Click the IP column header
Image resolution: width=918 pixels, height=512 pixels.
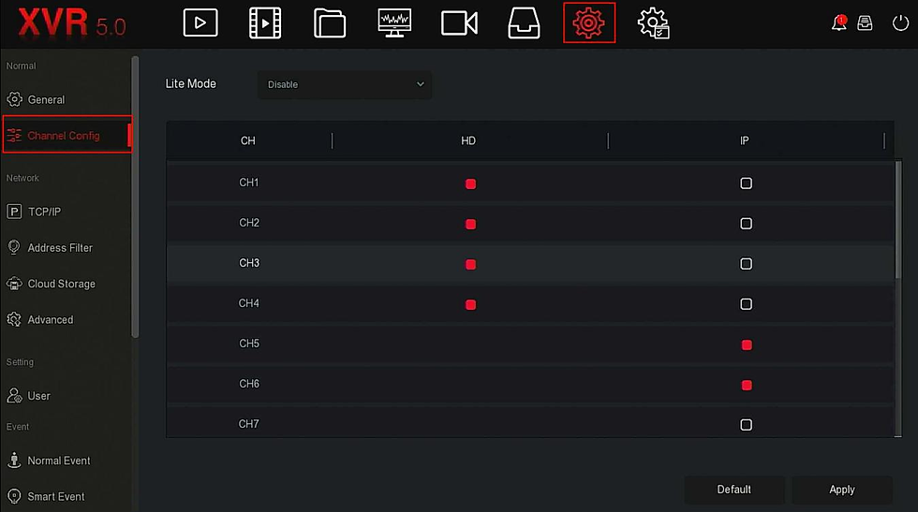745,140
